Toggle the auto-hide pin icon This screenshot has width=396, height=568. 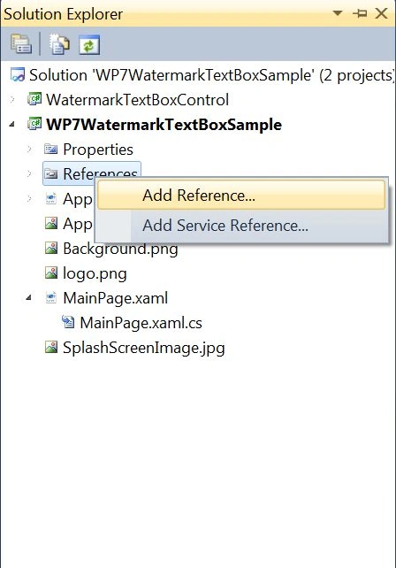point(360,14)
